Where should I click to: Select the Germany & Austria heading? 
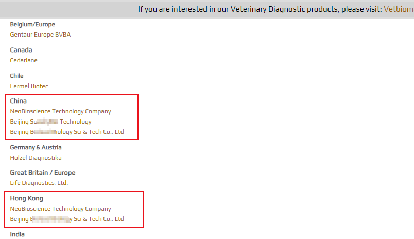(x=36, y=147)
